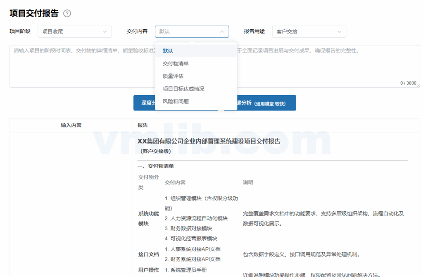Click the 输入内容 column header

[x=71, y=125]
